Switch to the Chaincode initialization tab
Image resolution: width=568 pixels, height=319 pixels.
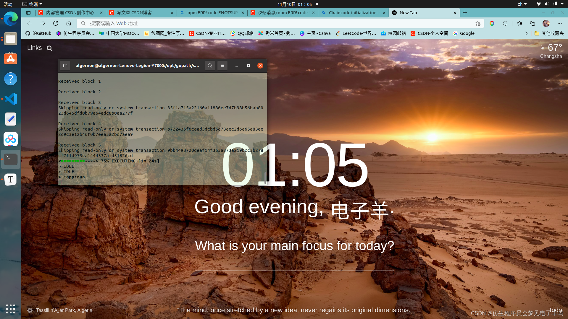pos(352,13)
